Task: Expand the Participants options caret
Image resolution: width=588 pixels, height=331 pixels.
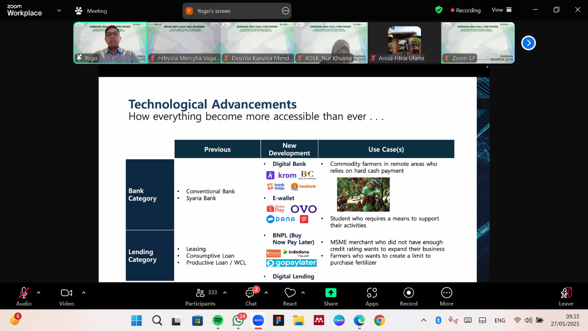Action: (225, 293)
